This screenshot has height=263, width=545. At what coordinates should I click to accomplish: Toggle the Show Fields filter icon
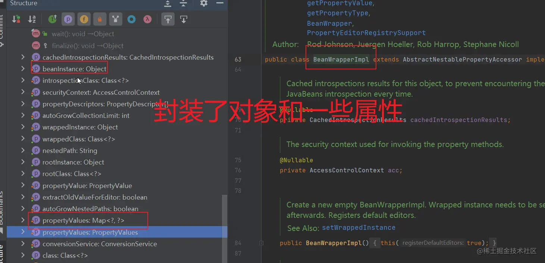pos(84,19)
